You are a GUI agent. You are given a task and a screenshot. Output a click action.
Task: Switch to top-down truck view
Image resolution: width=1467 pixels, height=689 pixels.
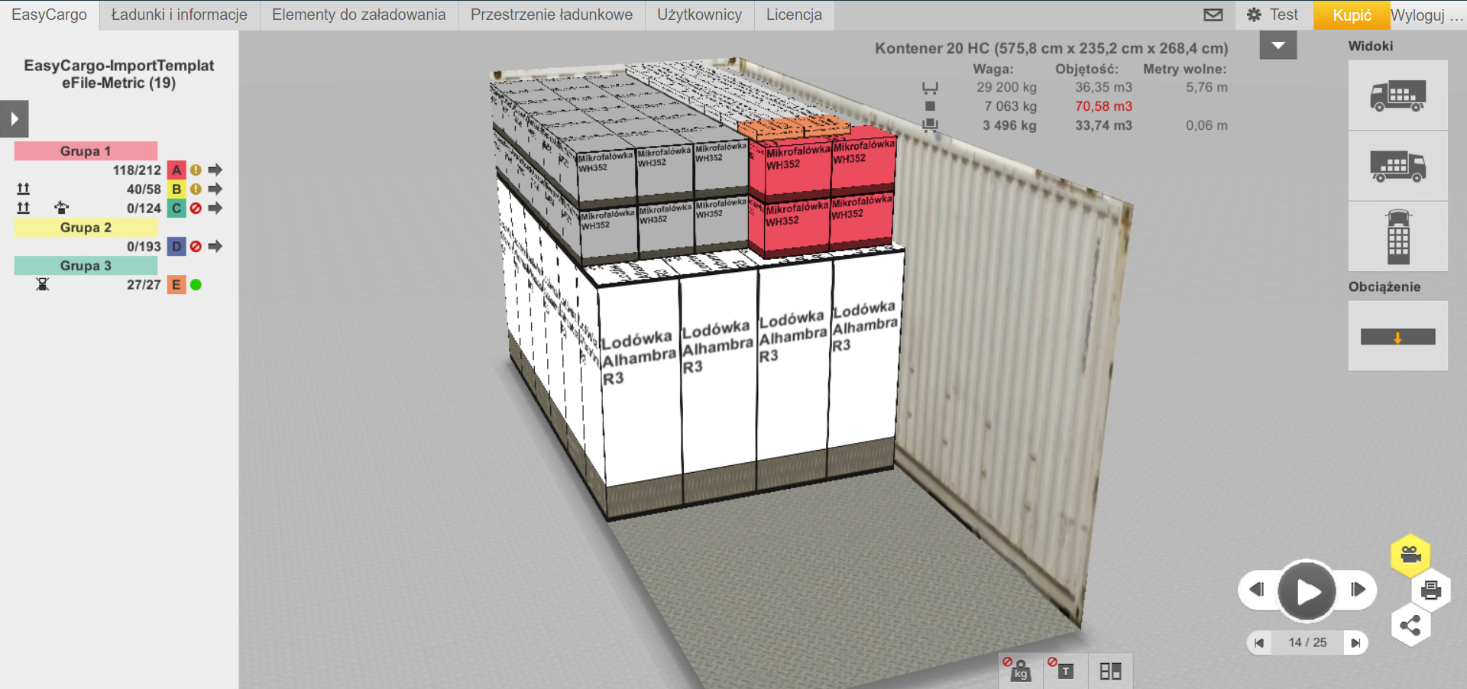point(1397,237)
